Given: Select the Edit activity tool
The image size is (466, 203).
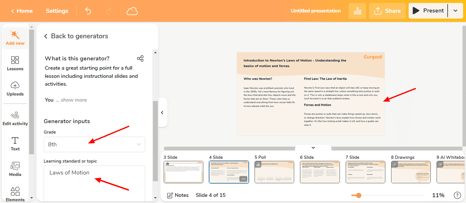Looking at the screenshot, I should 15,118.
